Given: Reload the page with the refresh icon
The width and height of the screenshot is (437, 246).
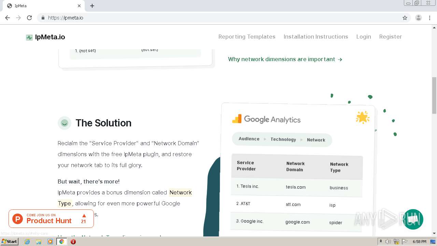Looking at the screenshot, I should coord(29,18).
